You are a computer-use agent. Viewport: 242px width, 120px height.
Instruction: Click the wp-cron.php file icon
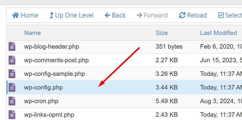pos(12,101)
